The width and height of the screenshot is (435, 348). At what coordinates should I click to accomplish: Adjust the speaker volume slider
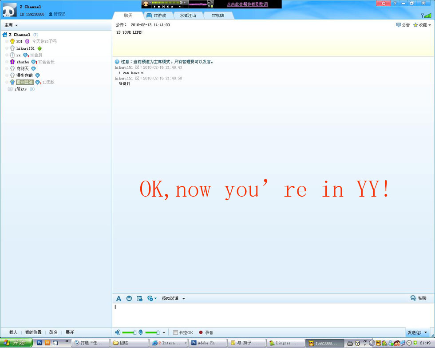(x=129, y=332)
